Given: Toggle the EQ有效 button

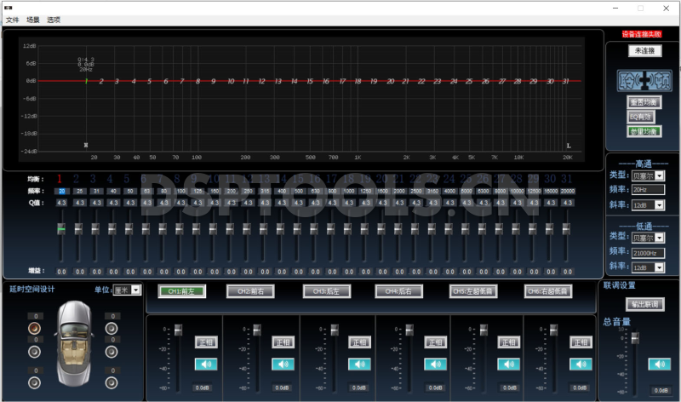Looking at the screenshot, I should [643, 117].
